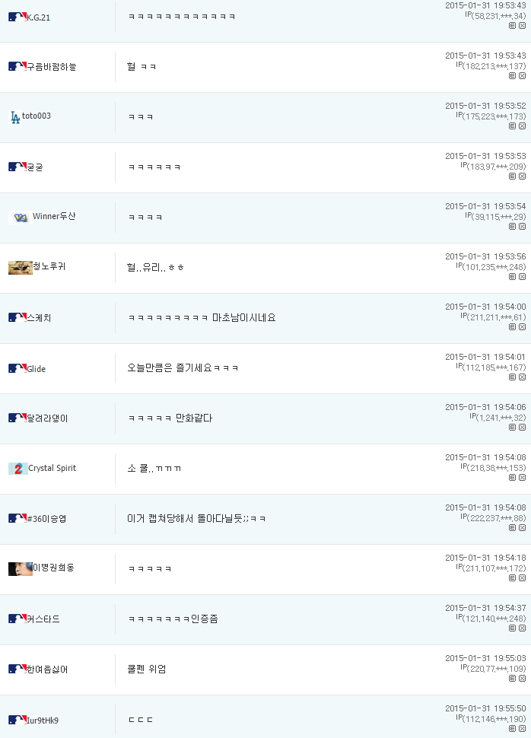The image size is (531, 738).
Task: Click the delete X icon on K.G.21's comment
Action: pos(522,26)
